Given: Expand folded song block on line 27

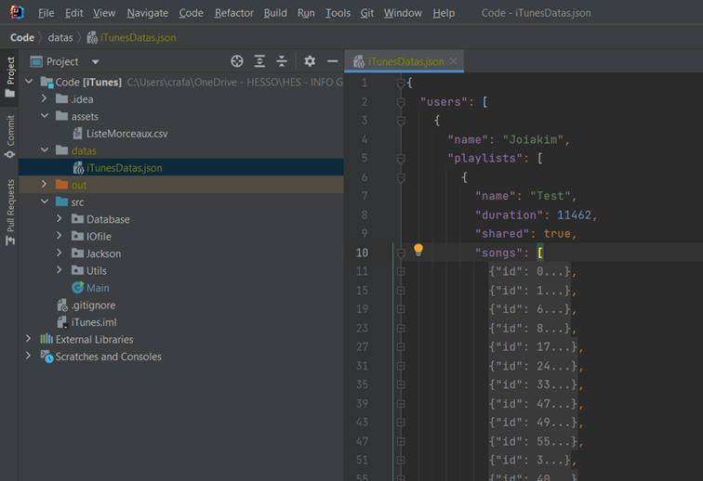Looking at the screenshot, I should tap(401, 347).
